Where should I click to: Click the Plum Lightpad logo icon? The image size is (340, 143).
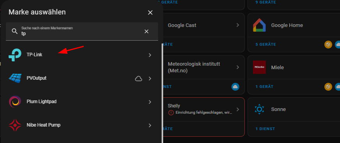pyautogui.click(x=15, y=102)
